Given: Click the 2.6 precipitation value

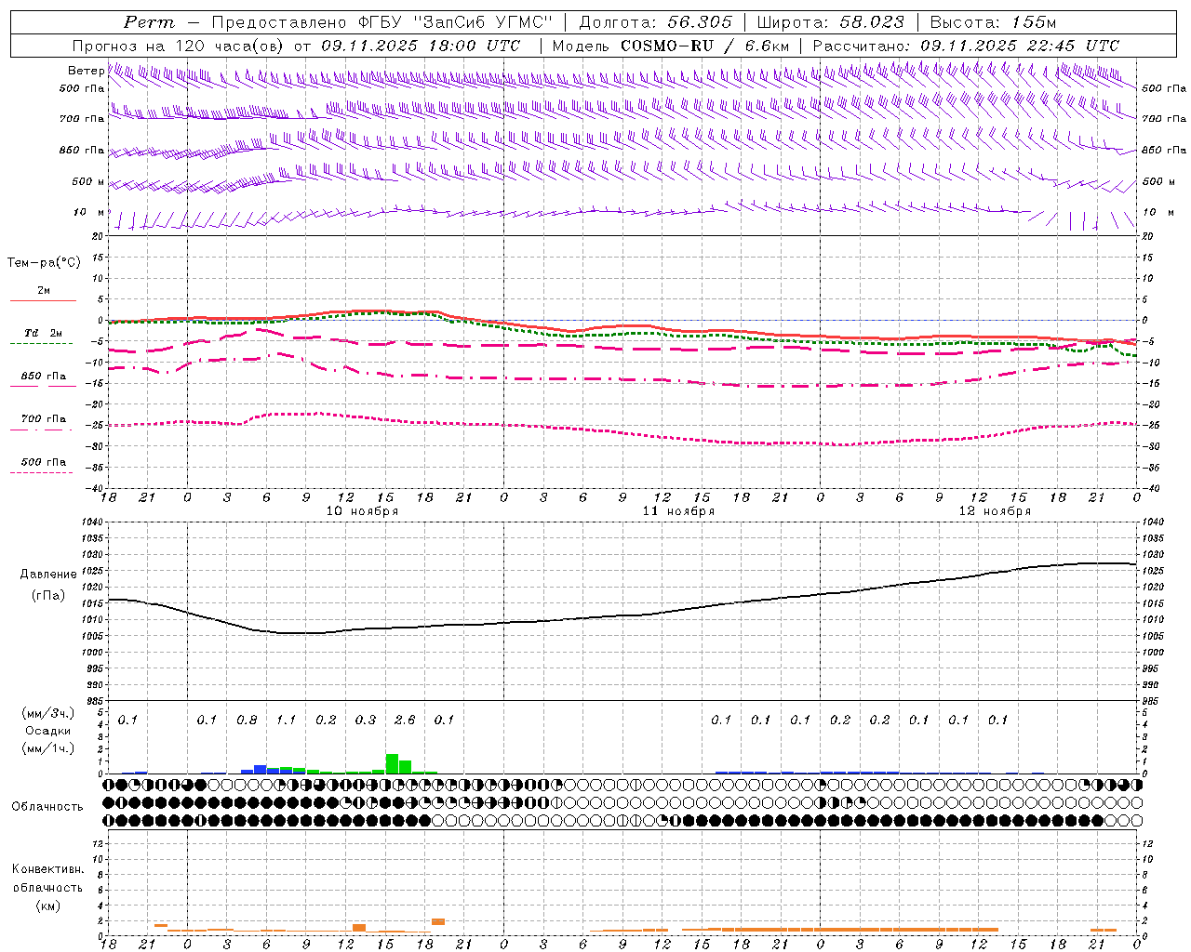Looking at the screenshot, I should (x=405, y=720).
